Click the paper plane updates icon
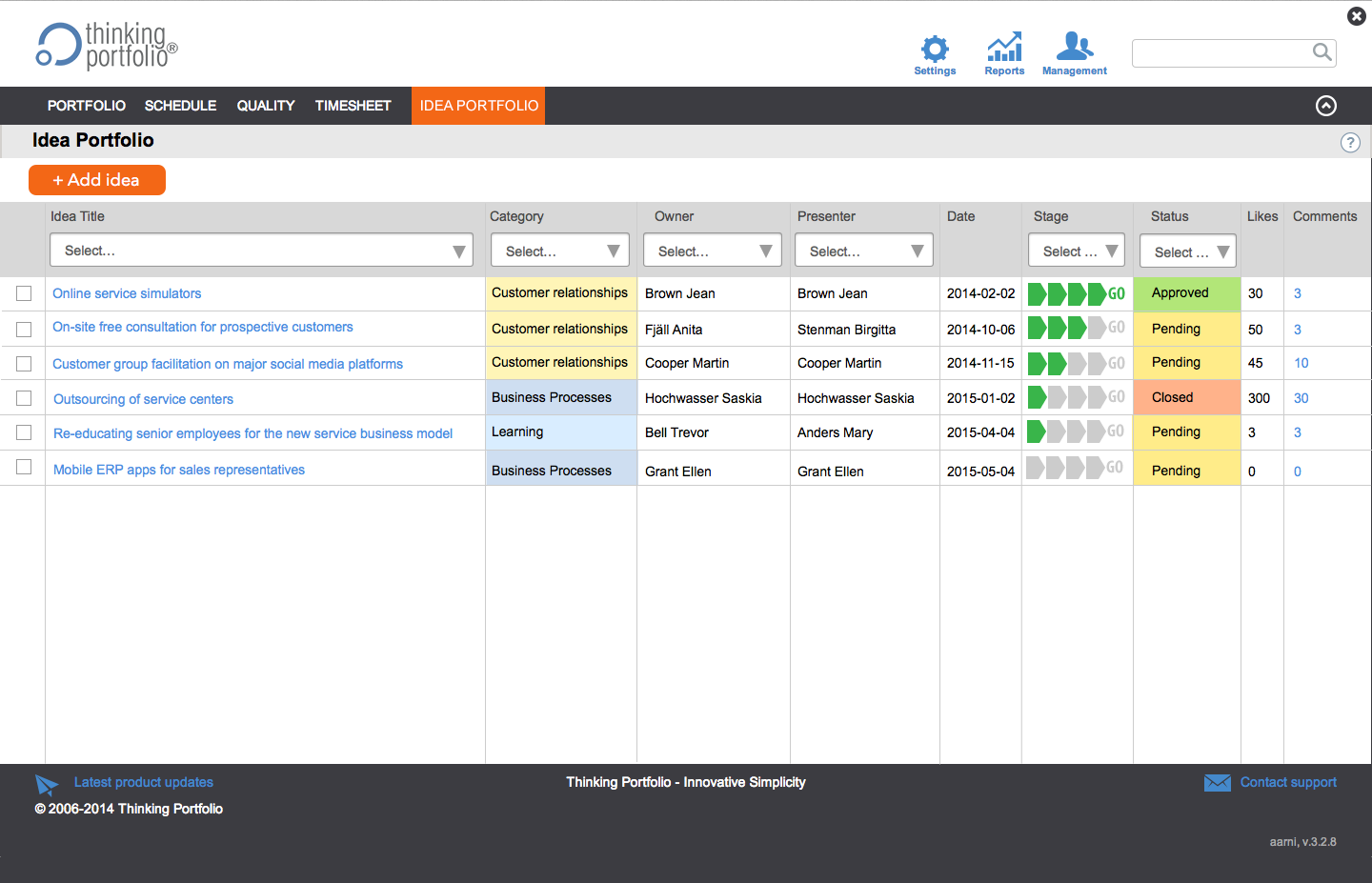This screenshot has height=883, width=1372. pyautogui.click(x=47, y=785)
